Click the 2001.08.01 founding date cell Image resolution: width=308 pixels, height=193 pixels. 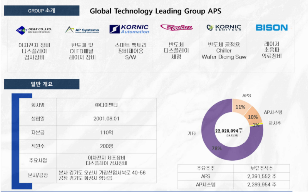tap(106, 118)
